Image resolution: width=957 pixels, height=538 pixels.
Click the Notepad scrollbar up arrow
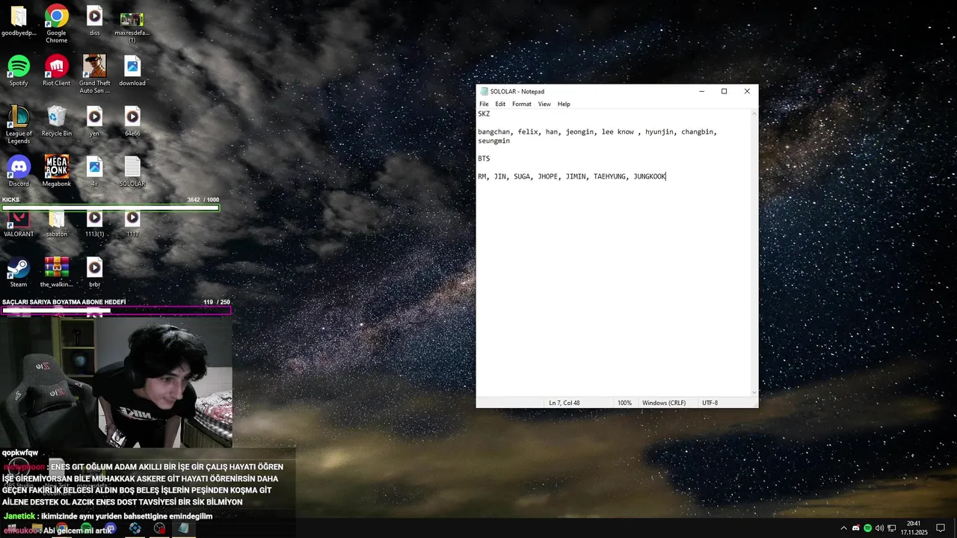tap(754, 113)
